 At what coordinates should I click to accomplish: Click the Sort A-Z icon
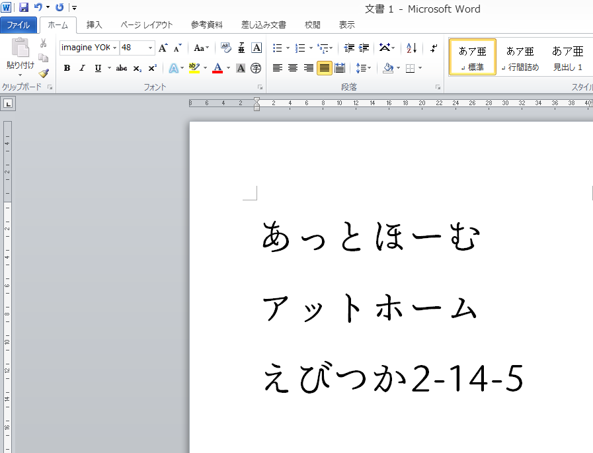pyautogui.click(x=411, y=48)
